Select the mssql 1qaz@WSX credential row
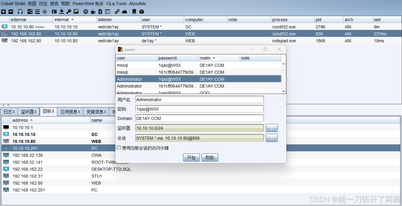The image size is (402, 206). point(198,65)
